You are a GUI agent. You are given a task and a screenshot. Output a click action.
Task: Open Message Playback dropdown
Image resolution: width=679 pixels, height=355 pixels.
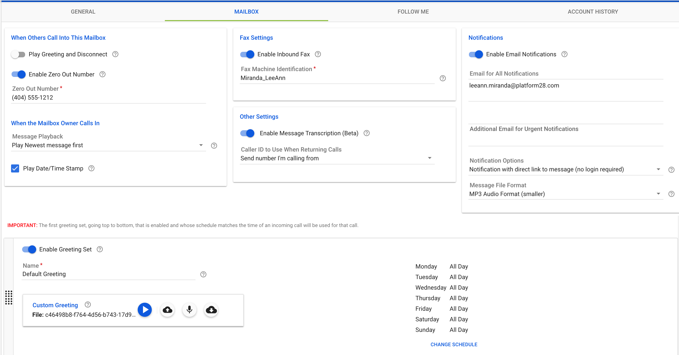click(x=108, y=145)
